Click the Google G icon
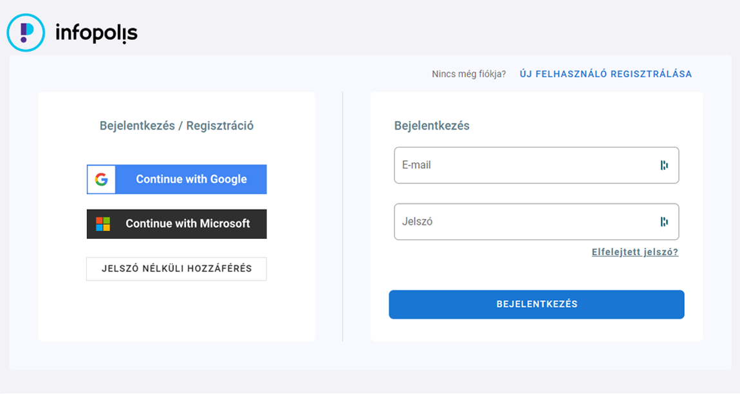The width and height of the screenshot is (740, 394). pyautogui.click(x=102, y=179)
